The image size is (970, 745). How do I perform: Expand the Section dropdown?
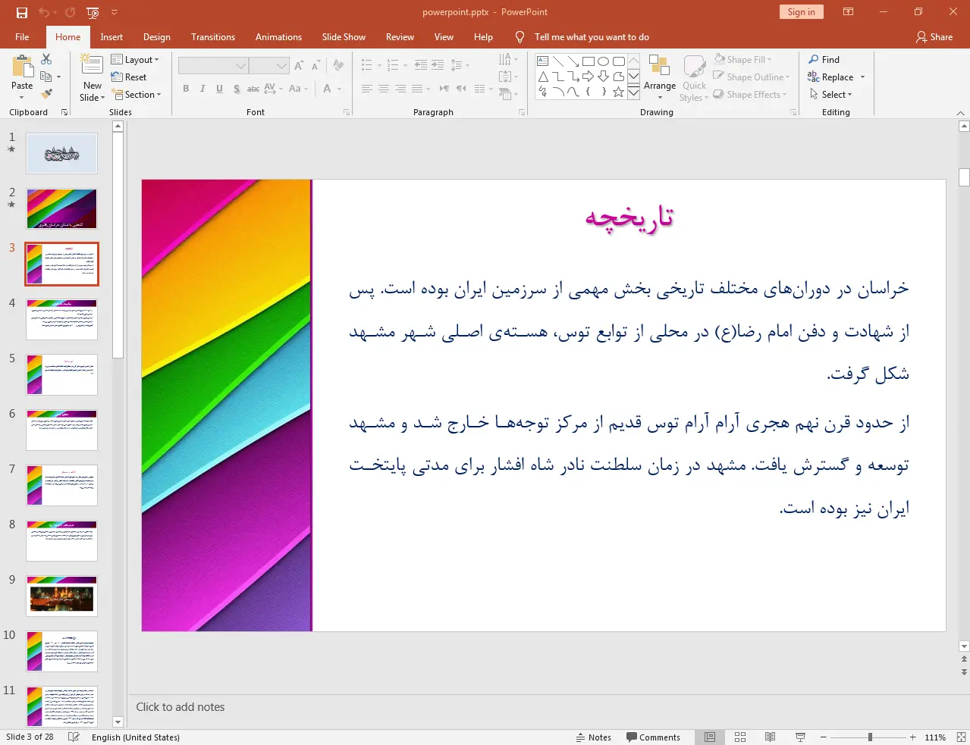(x=137, y=95)
